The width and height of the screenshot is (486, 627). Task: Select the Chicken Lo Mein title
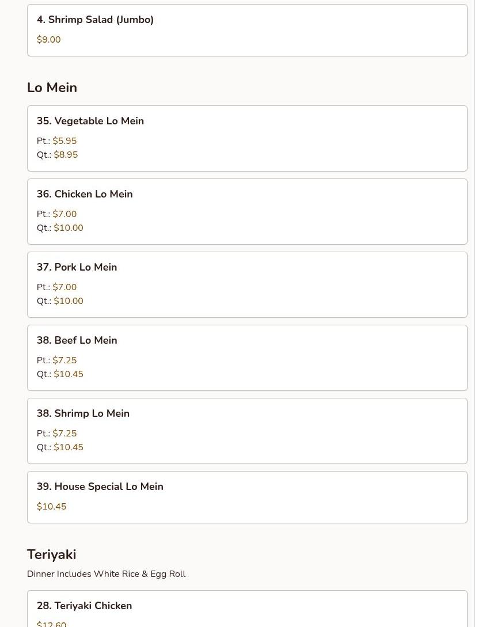coord(85,194)
